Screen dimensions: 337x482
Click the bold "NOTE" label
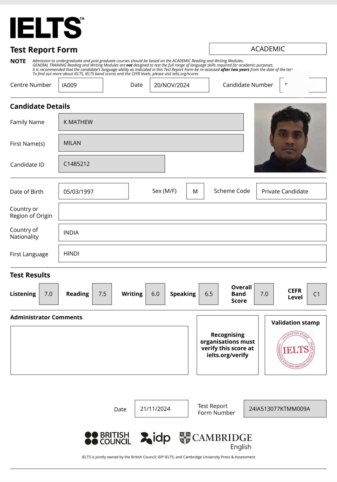[x=18, y=61]
